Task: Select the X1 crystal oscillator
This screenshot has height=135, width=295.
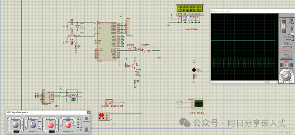Action: click(x=77, y=27)
